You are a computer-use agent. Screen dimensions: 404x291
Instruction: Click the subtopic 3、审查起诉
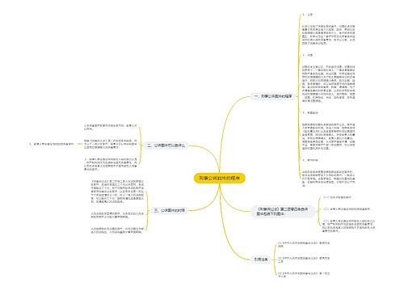(x=310, y=112)
